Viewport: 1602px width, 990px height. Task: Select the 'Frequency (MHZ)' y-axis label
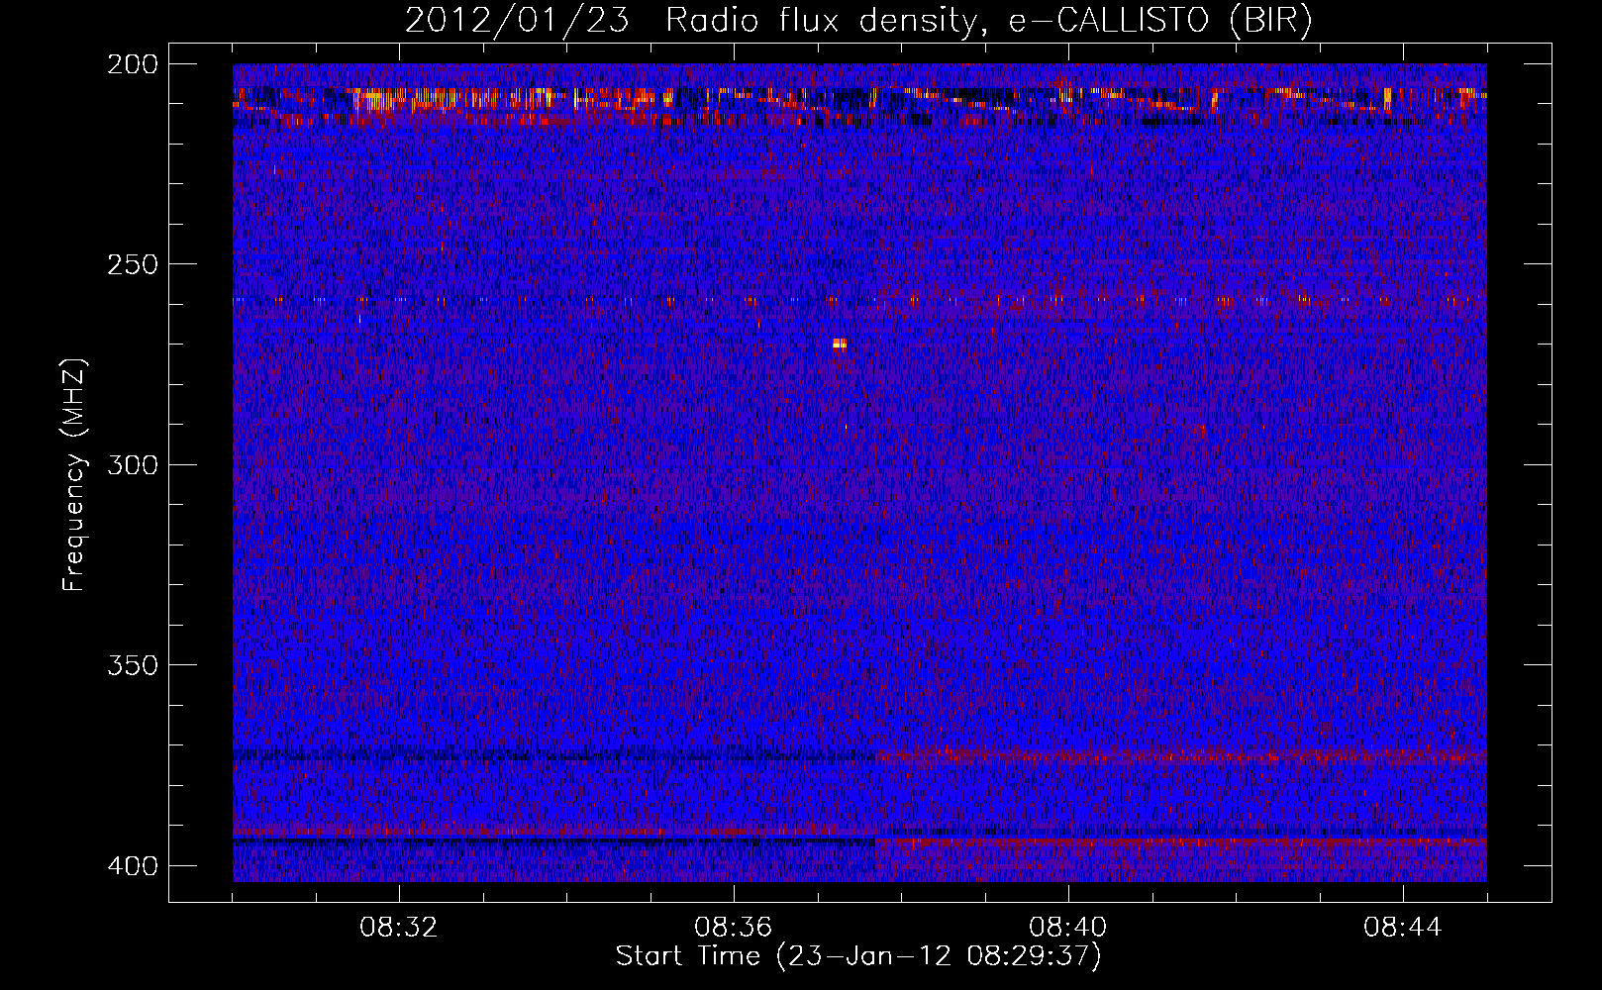[74, 474]
